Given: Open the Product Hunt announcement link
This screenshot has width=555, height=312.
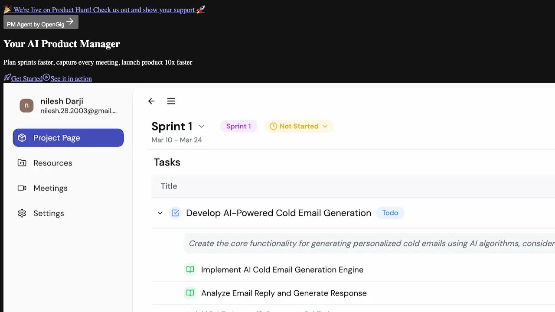Looking at the screenshot, I should (x=104, y=10).
